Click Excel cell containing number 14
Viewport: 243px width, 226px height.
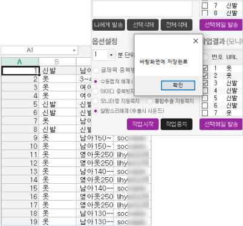coord(20,180)
